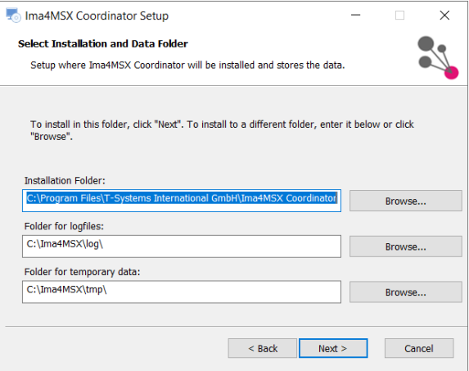Screen dimensions: 469x371
Task: Focus the Folder for logfiles field
Action: [x=182, y=247]
